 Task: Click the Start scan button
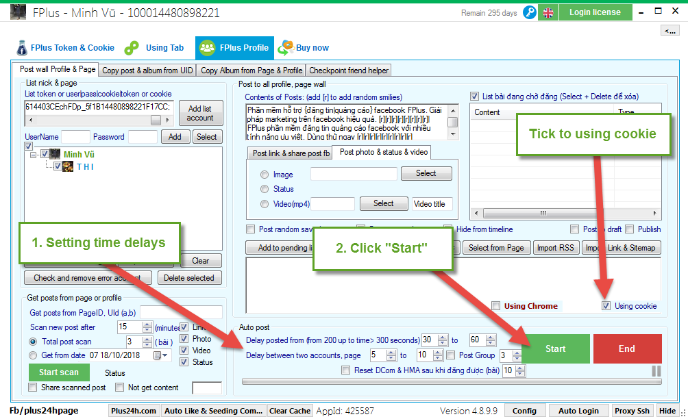[x=59, y=372]
